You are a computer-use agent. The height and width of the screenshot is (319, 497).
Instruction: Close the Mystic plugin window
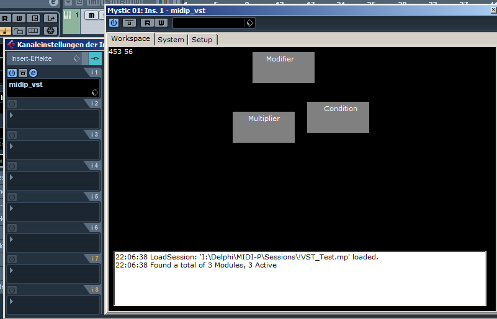(x=493, y=10)
